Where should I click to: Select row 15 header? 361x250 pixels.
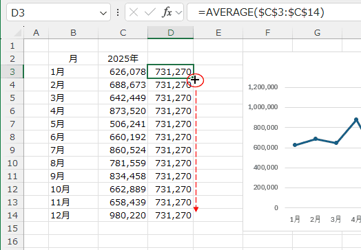pos(12,229)
